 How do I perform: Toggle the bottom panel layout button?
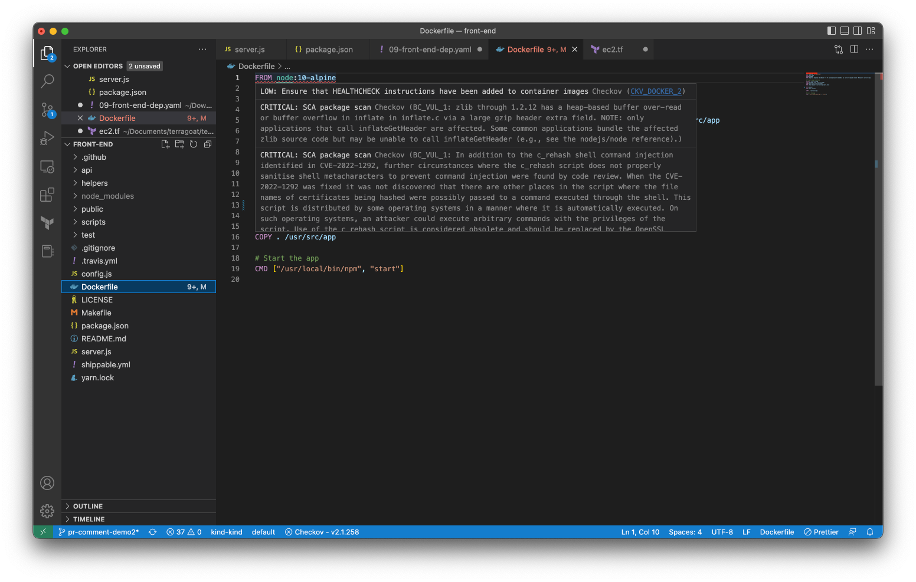[x=845, y=31]
